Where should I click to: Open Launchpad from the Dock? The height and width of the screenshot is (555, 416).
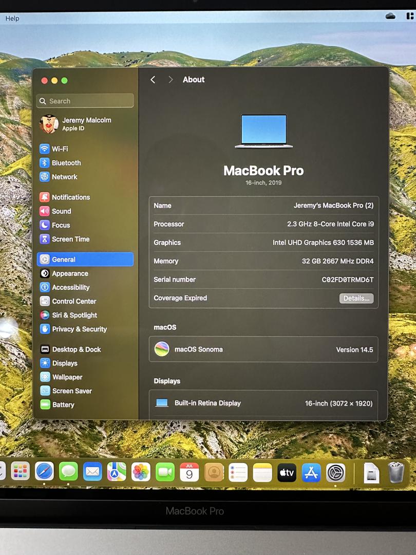[20, 471]
